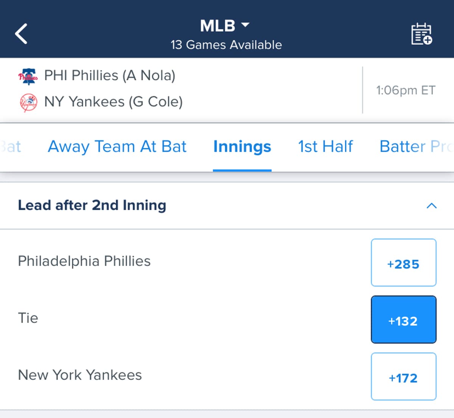
Task: Tap the Yankees team logo
Action: pyautogui.click(x=28, y=103)
